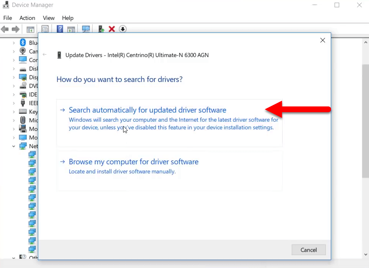The width and height of the screenshot is (369, 268).
Task: Maximize the Device Manager window
Action: point(337,5)
